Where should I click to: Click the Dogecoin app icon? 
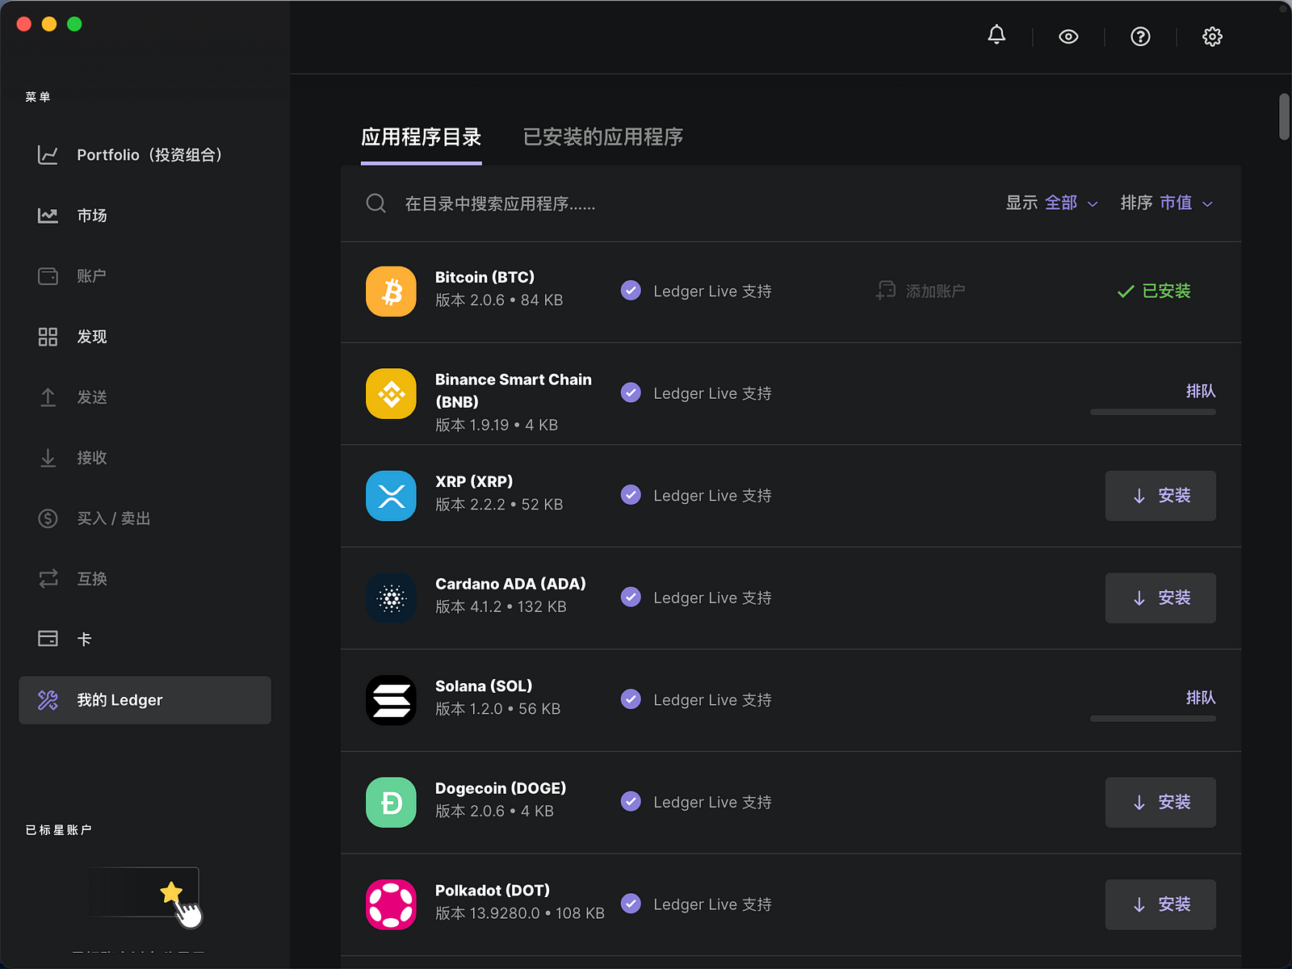(x=391, y=803)
